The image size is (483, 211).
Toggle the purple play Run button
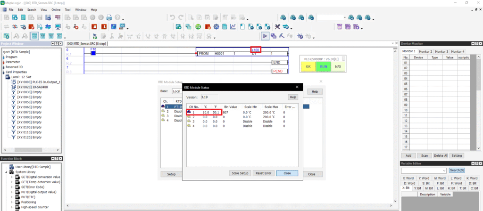(265, 36)
